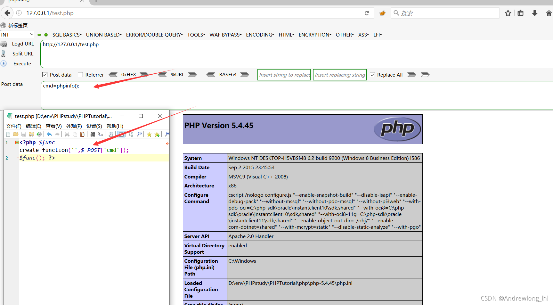Open the ENCODING dropdown menu

pos(260,35)
